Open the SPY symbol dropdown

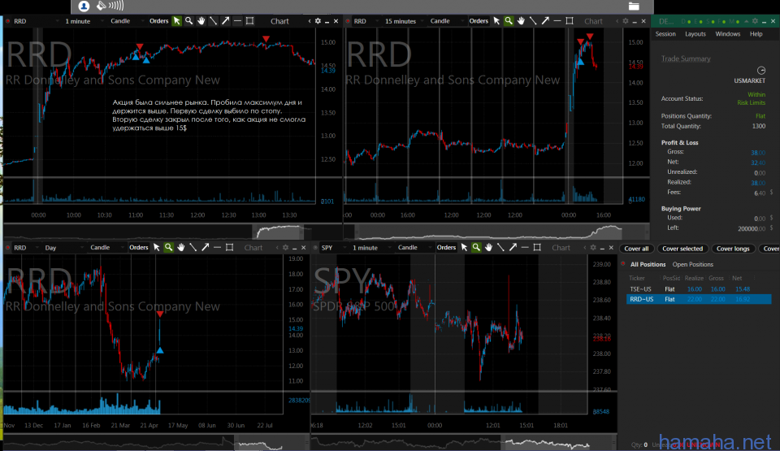coord(333,247)
